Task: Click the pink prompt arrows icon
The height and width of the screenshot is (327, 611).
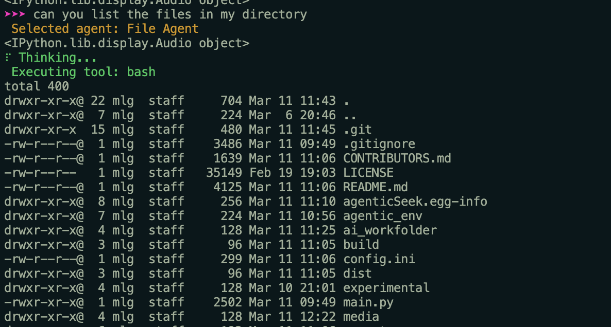Action: tap(15, 14)
